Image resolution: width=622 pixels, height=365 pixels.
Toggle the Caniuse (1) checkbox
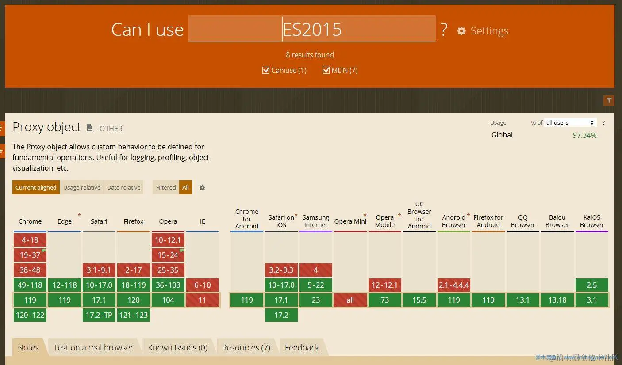(266, 70)
